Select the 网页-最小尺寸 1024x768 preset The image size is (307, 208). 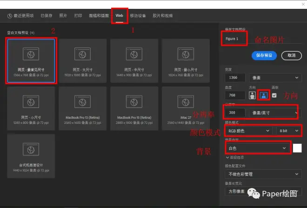186,60
